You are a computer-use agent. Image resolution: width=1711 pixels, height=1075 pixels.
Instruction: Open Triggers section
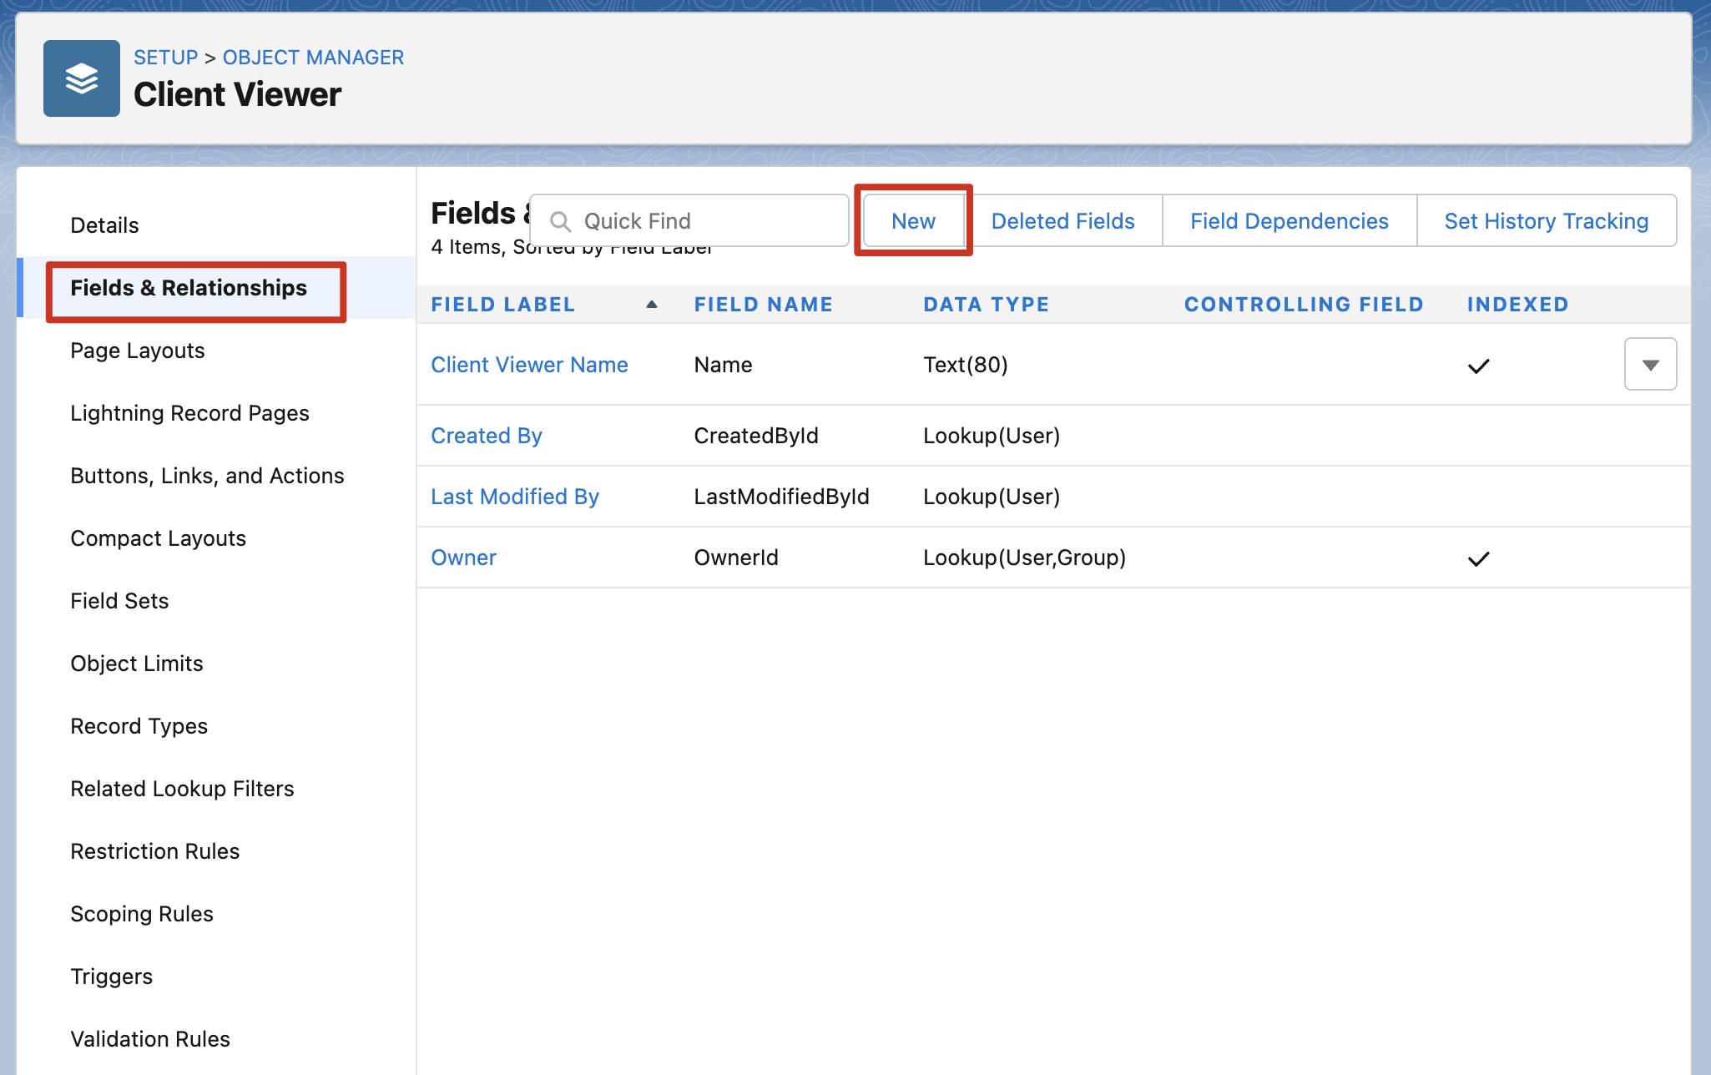(x=111, y=977)
